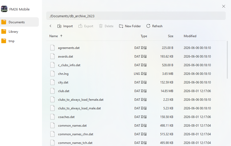The height and width of the screenshot is (146, 231).
Task: Click the Import button
Action: 65,26
